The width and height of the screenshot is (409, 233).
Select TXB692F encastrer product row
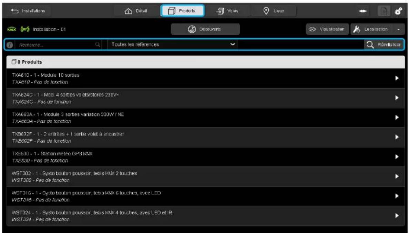tap(206, 137)
